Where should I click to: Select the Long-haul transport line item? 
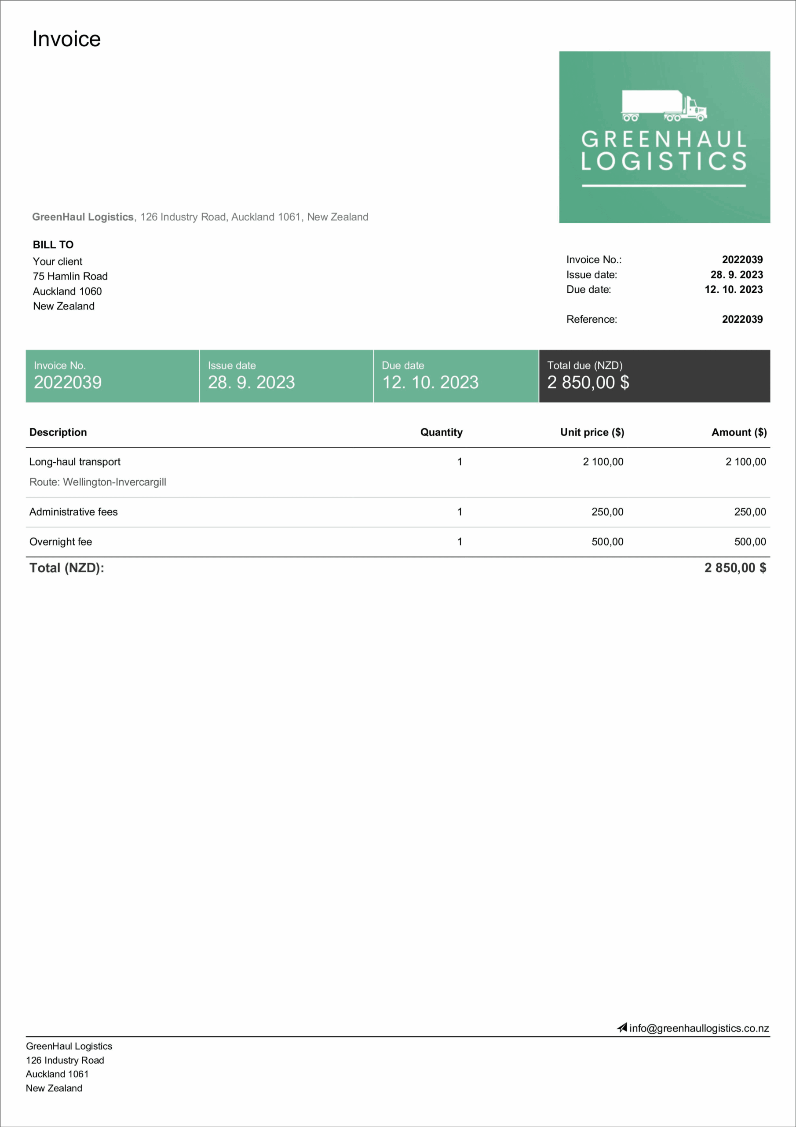(x=398, y=472)
